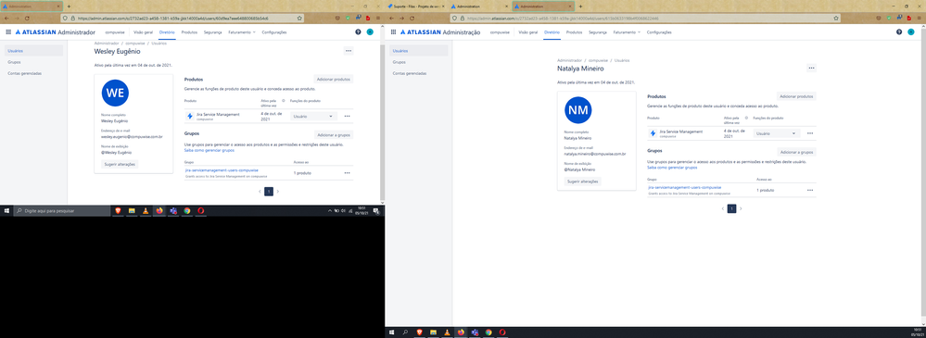Open Visão geral tab in Wesley Eugênio window
Viewport: 926px width, 338px height.
pos(144,31)
